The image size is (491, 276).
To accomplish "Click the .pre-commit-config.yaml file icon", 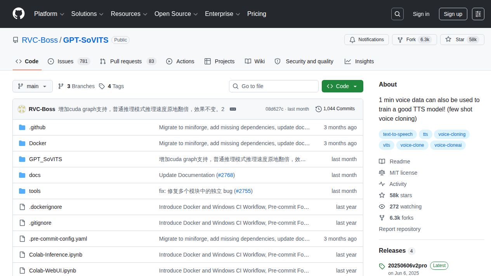I will [22, 239].
